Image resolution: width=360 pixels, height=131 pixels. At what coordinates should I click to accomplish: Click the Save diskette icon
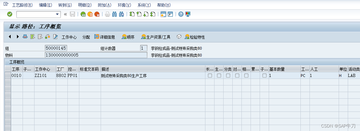pos(72,14)
